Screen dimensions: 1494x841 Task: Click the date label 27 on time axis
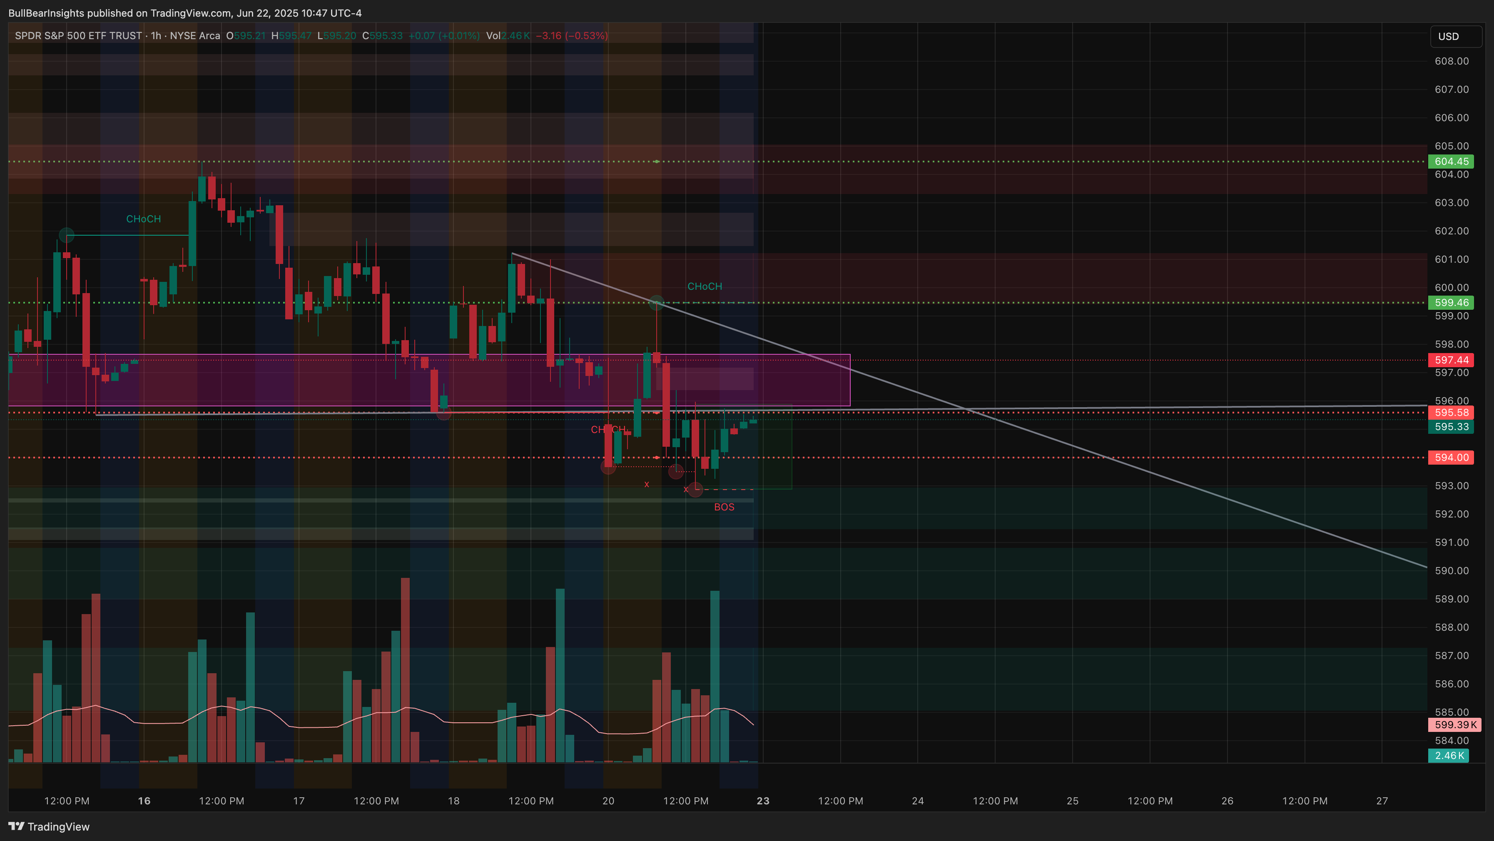pos(1382,801)
